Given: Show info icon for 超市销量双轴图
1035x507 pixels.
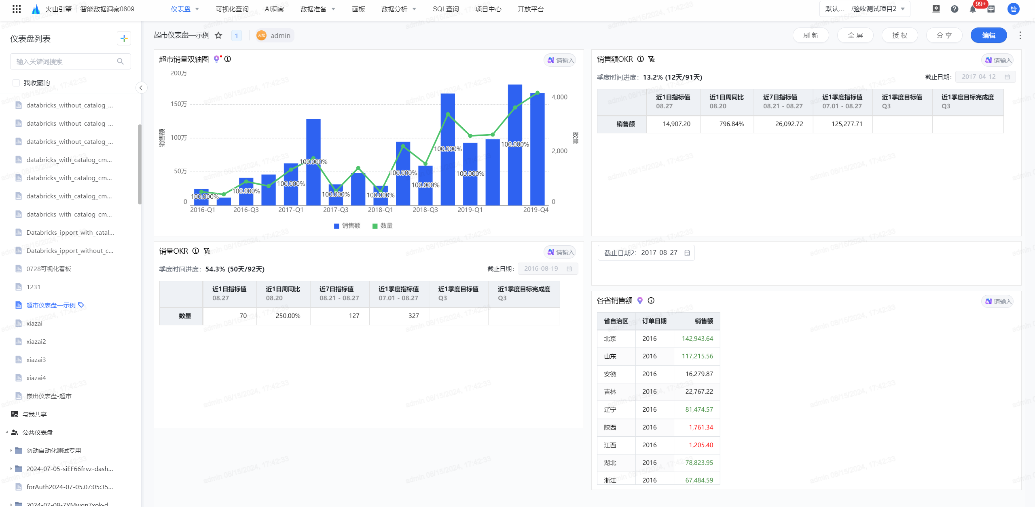Looking at the screenshot, I should pyautogui.click(x=228, y=59).
